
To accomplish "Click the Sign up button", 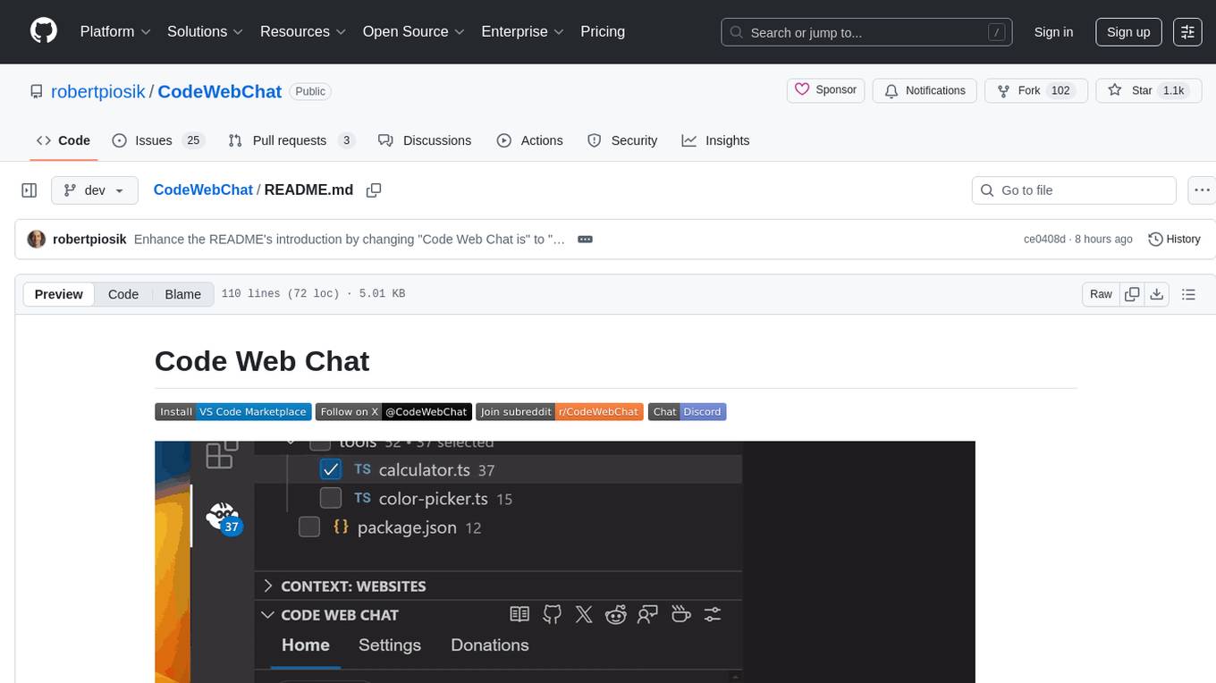I will 1128,31.
